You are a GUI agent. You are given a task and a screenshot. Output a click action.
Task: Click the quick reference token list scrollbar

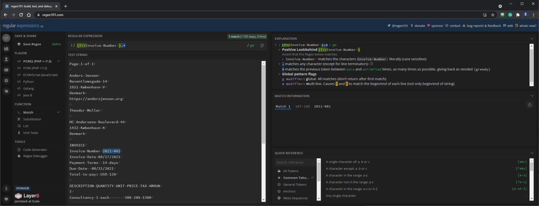319,172
